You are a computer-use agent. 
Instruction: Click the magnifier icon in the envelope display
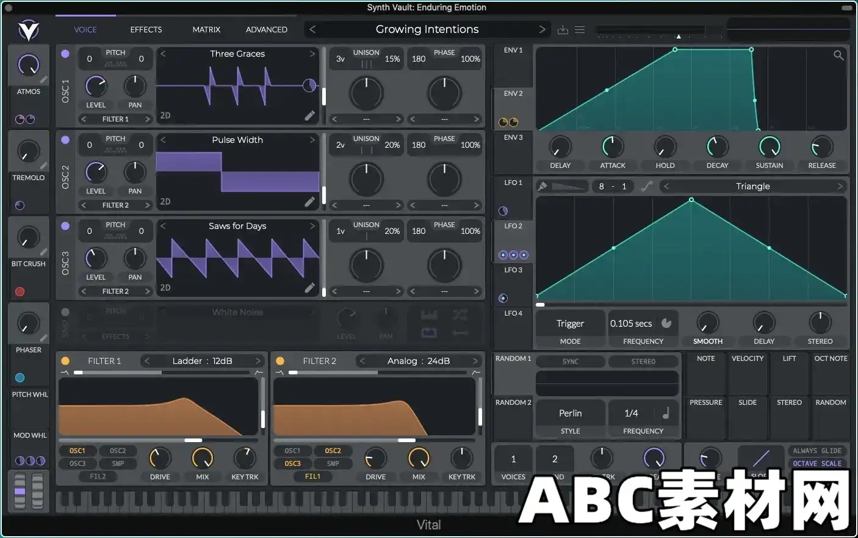tap(839, 56)
